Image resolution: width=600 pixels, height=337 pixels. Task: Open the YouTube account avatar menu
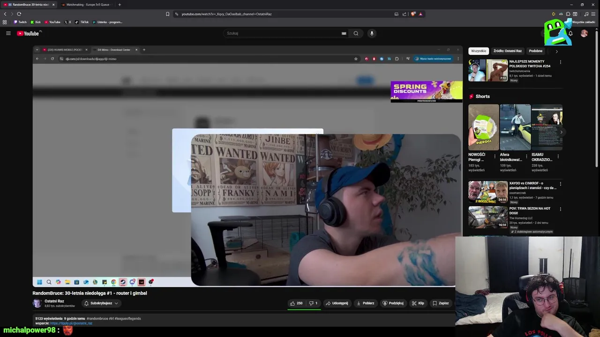584,33
